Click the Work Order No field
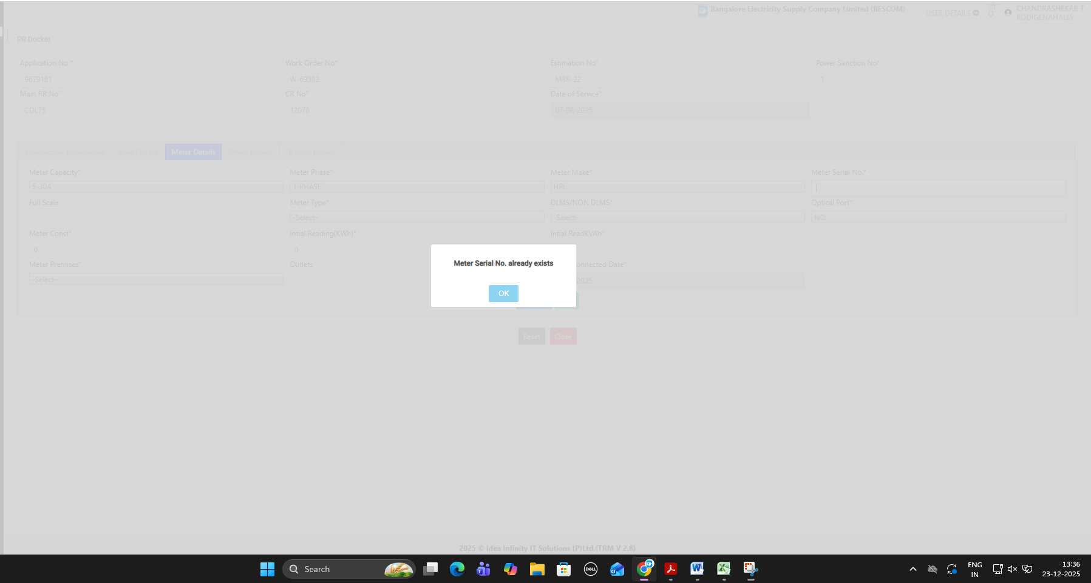 [x=415, y=79]
